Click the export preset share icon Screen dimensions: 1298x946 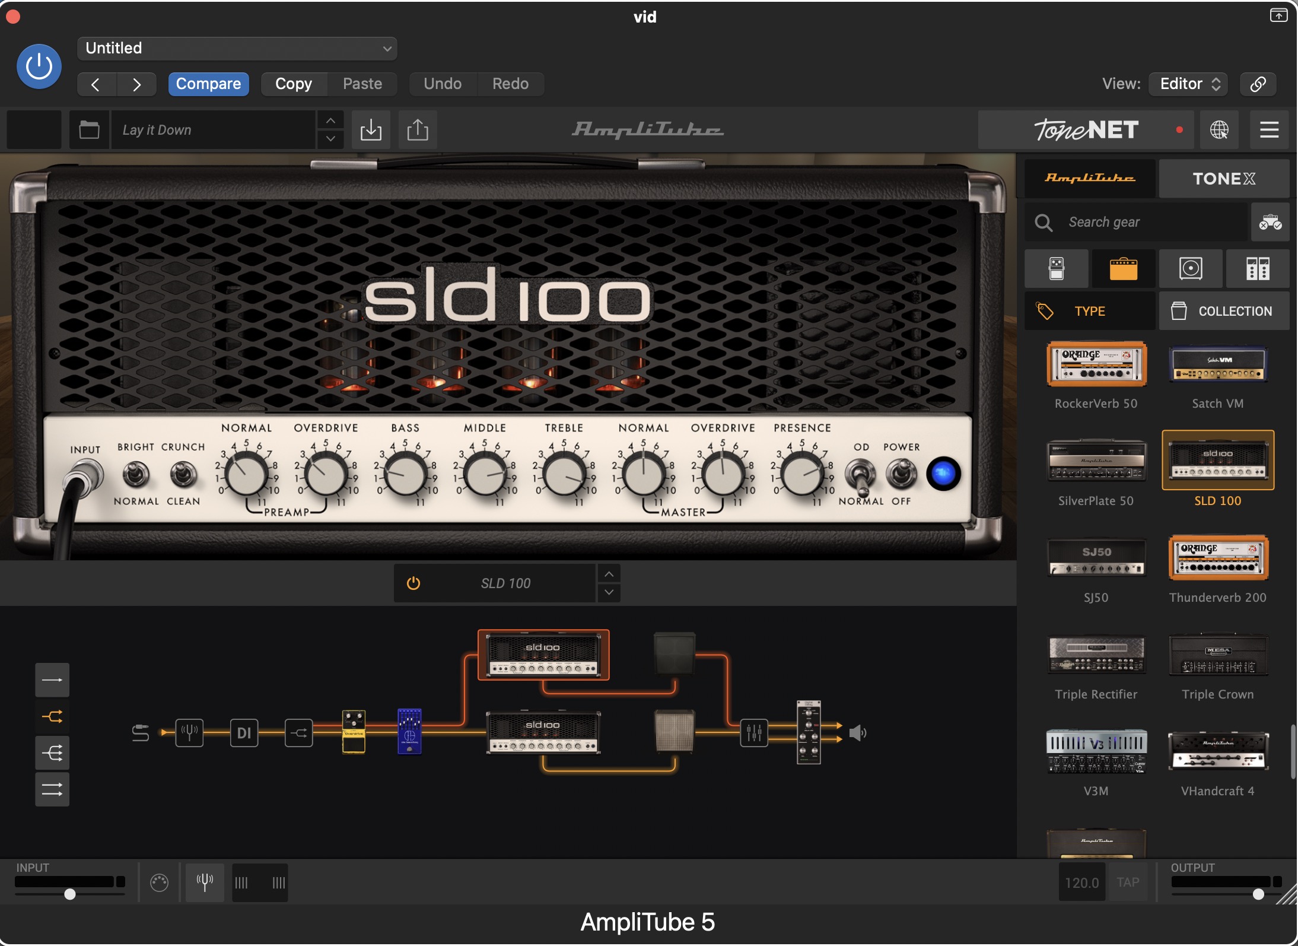(418, 129)
